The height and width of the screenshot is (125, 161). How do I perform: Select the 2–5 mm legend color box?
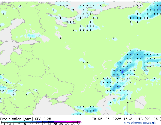coord(22,122)
